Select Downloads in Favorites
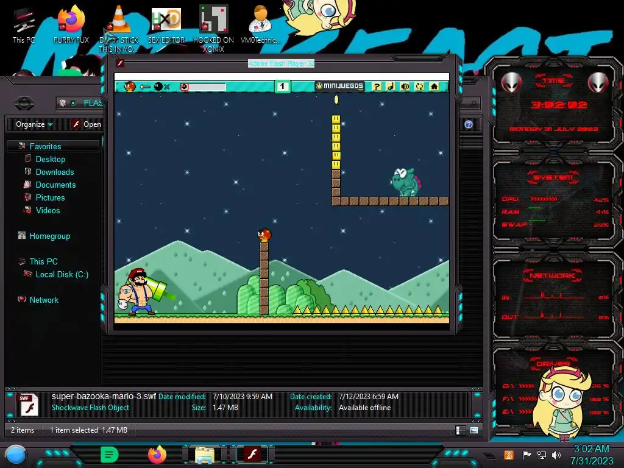624x468 pixels. 54,172
